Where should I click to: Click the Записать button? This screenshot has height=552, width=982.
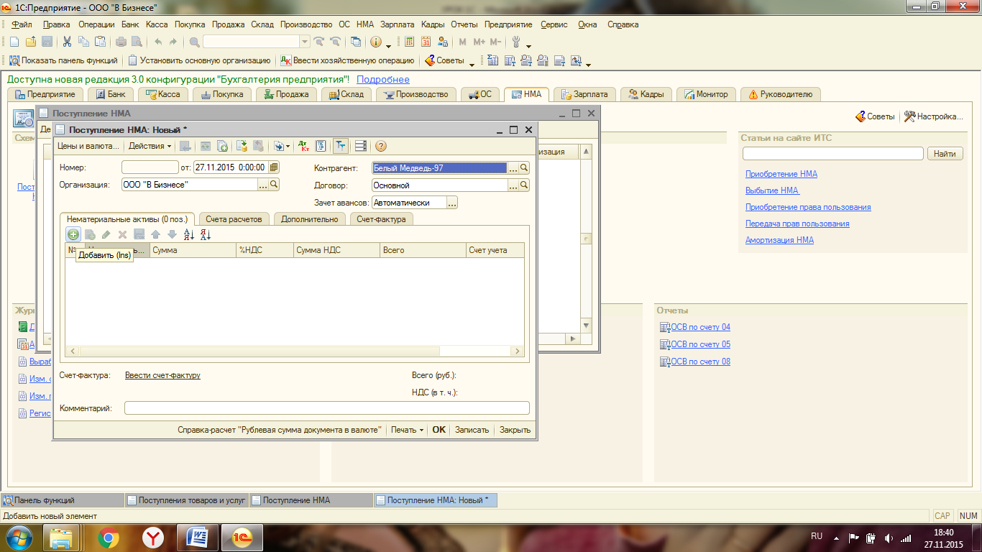472,430
